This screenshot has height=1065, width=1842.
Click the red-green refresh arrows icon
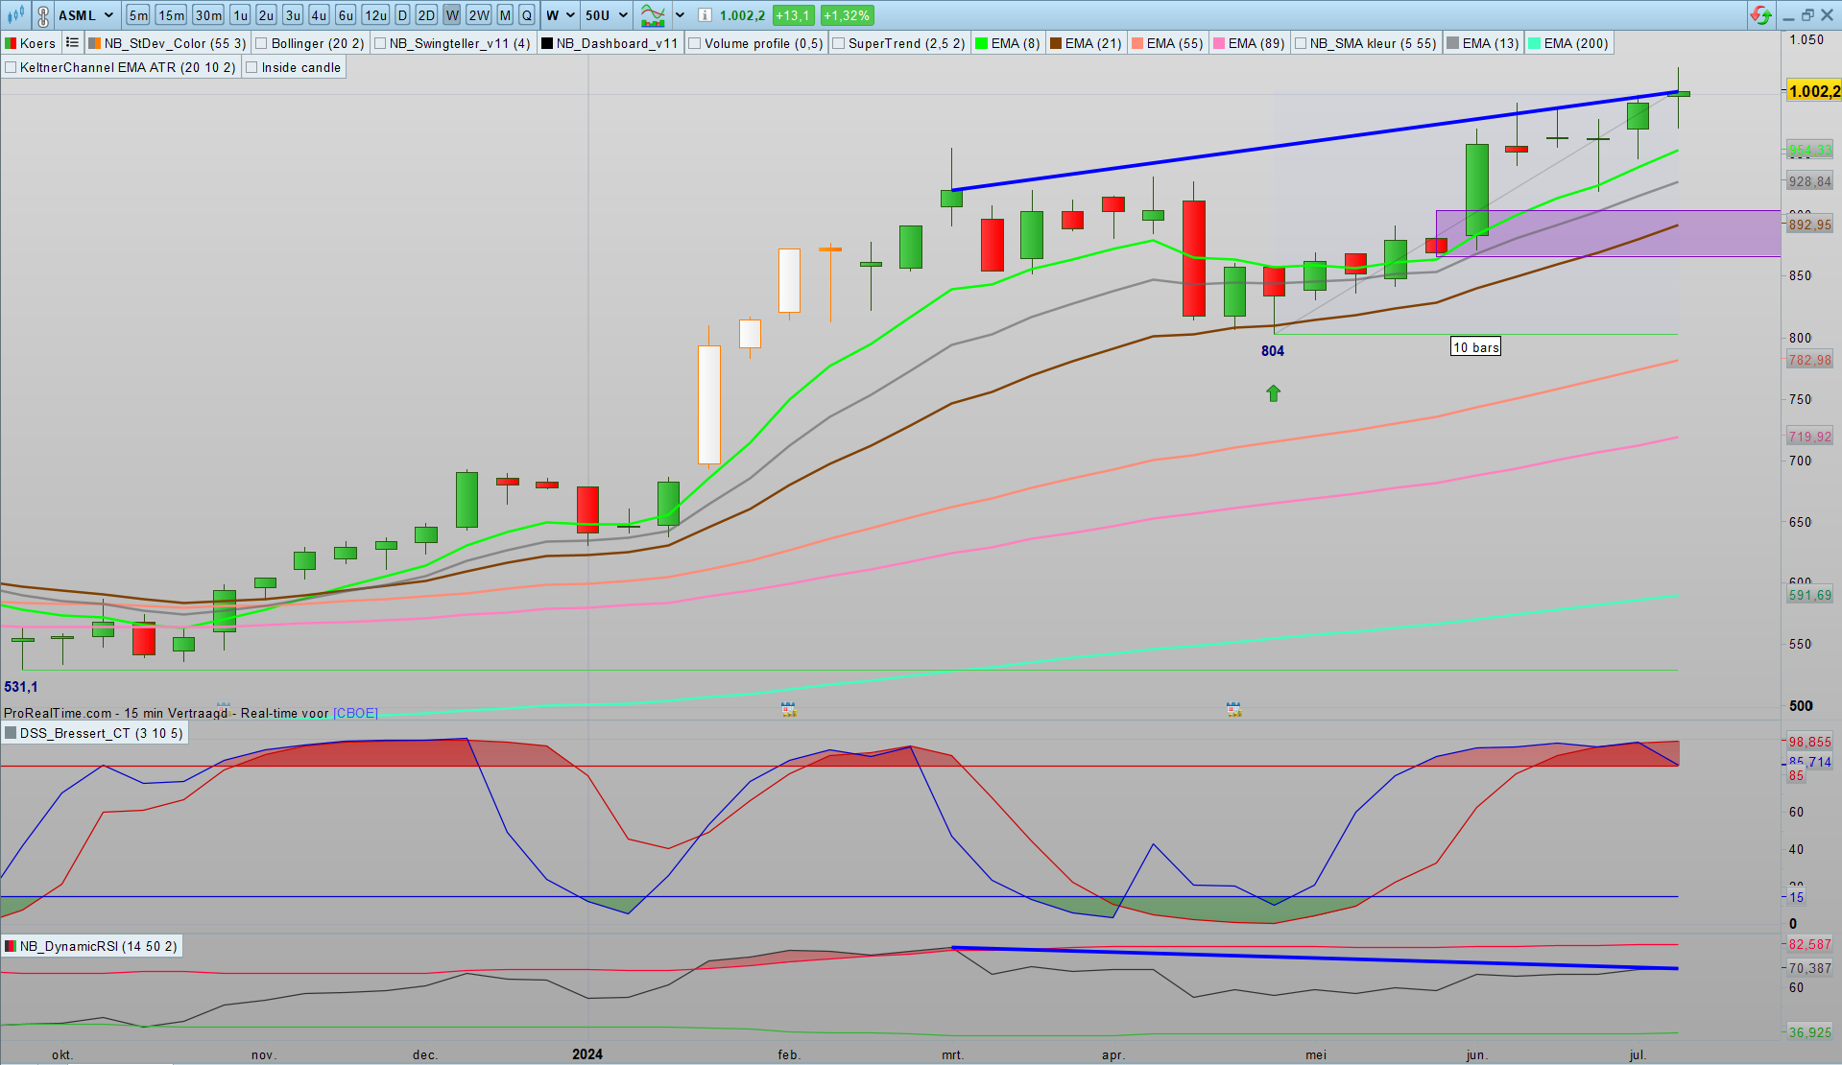1760,15
